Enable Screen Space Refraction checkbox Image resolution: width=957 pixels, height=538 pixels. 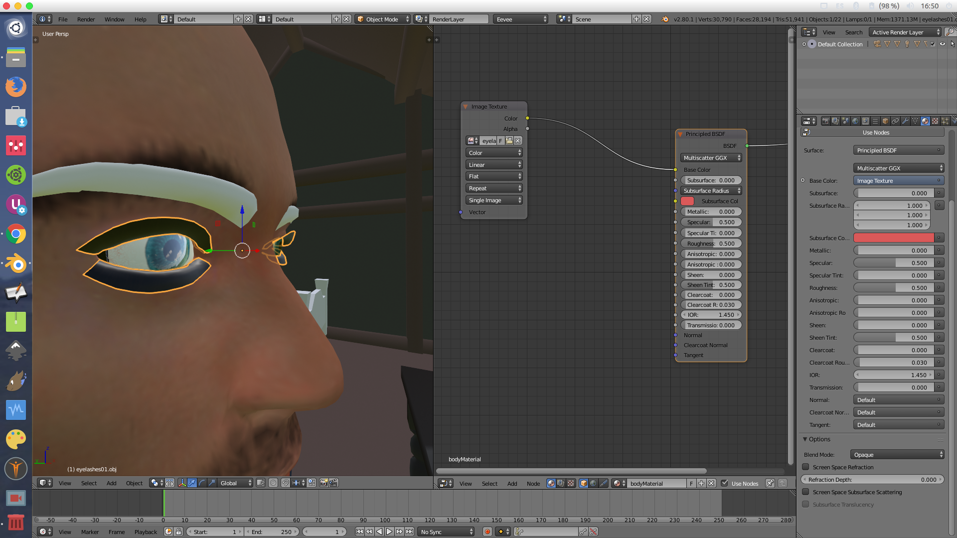[805, 467]
